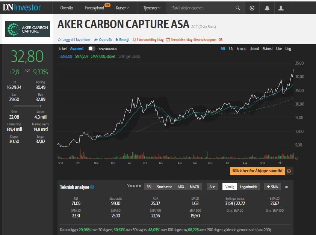Click the RSI value 71,05
The image size is (316, 235).
76,203
